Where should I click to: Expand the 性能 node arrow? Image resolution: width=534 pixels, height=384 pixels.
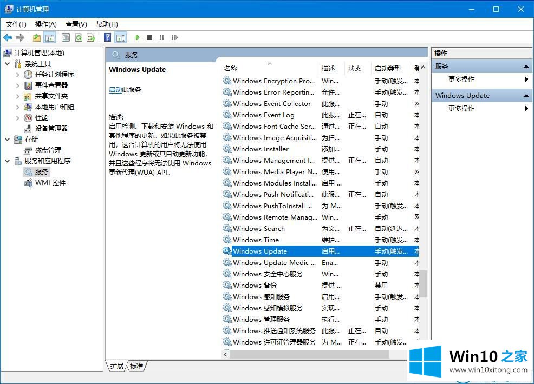18,118
